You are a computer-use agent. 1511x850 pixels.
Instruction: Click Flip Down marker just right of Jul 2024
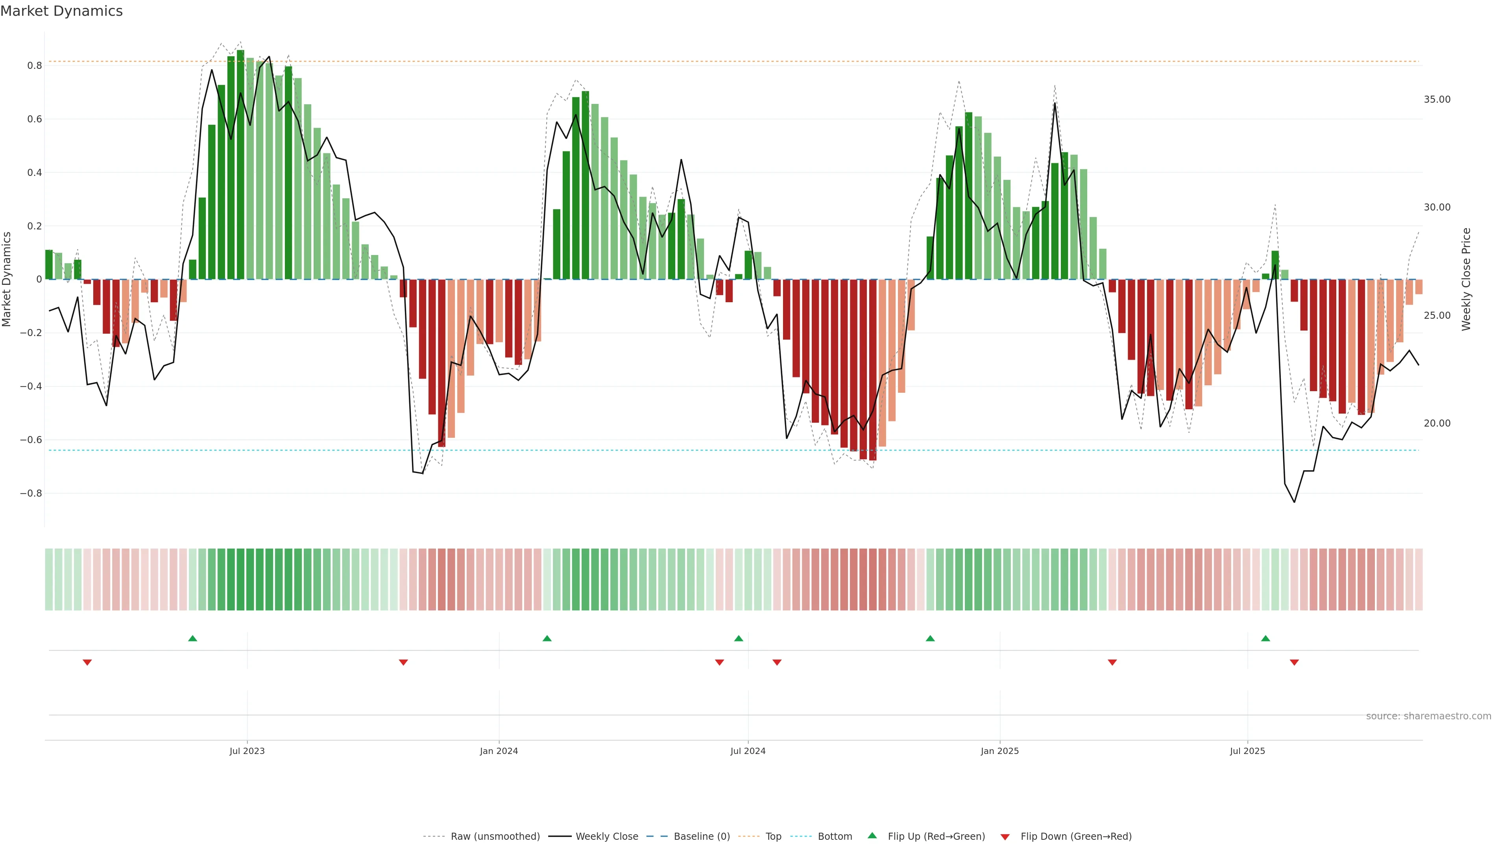pyautogui.click(x=777, y=662)
